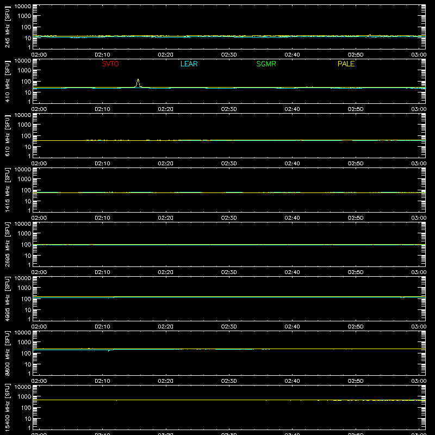Click 02:00 time label below 1415 MHz plot
The width and height of the screenshot is (435, 435).
(39, 218)
